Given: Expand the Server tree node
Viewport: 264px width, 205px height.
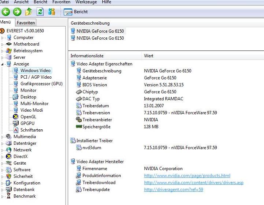Looking at the screenshot, I should (2, 58).
